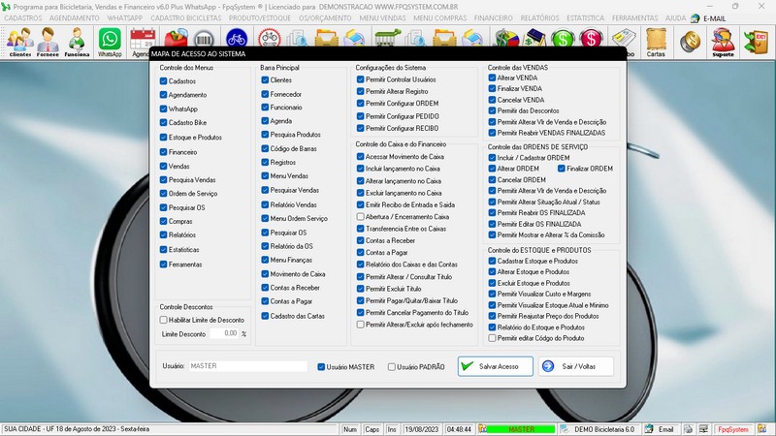The width and height of the screenshot is (776, 436).
Task: Click the network computer icon in status bar
Action: coord(703,429)
